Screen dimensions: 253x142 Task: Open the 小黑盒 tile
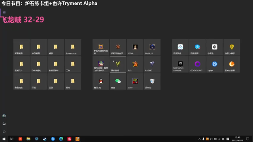point(214,47)
